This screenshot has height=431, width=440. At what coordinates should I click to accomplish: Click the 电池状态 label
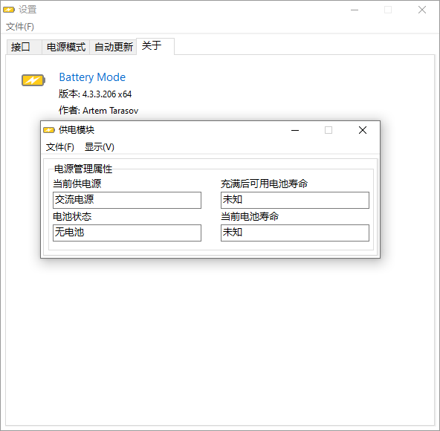coord(72,216)
